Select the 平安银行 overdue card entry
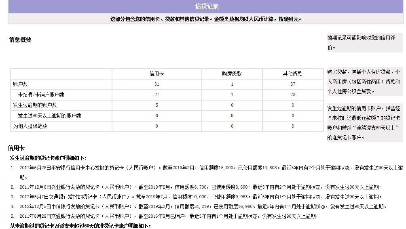 pos(211,172)
